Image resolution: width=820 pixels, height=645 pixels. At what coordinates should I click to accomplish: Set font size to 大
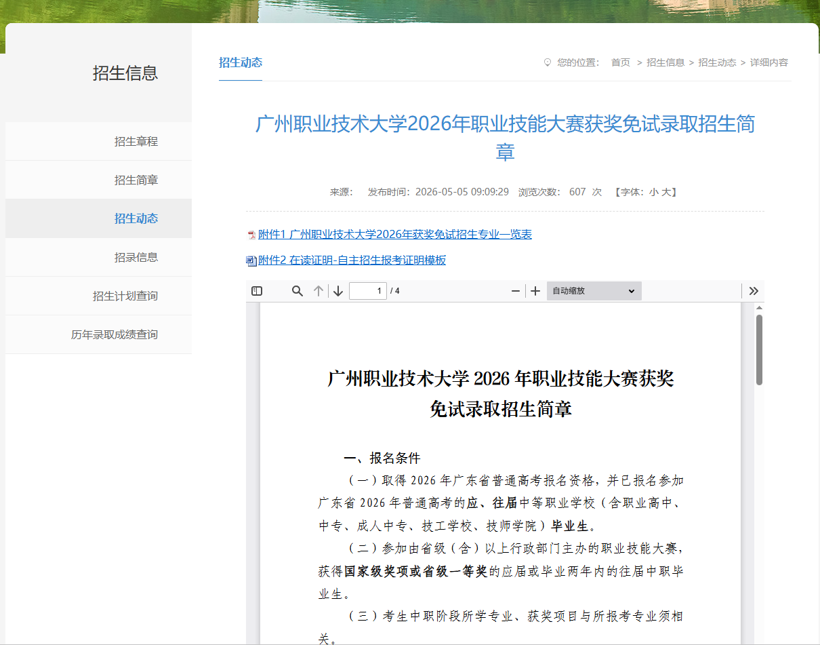665,192
